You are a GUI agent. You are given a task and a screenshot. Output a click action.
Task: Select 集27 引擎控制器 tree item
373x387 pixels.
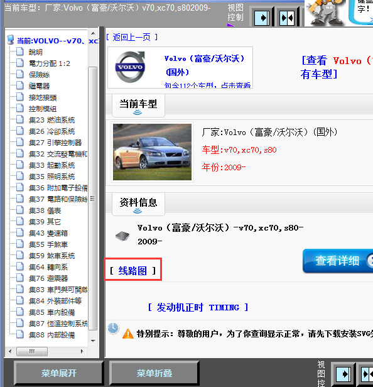pyautogui.click(x=55, y=143)
